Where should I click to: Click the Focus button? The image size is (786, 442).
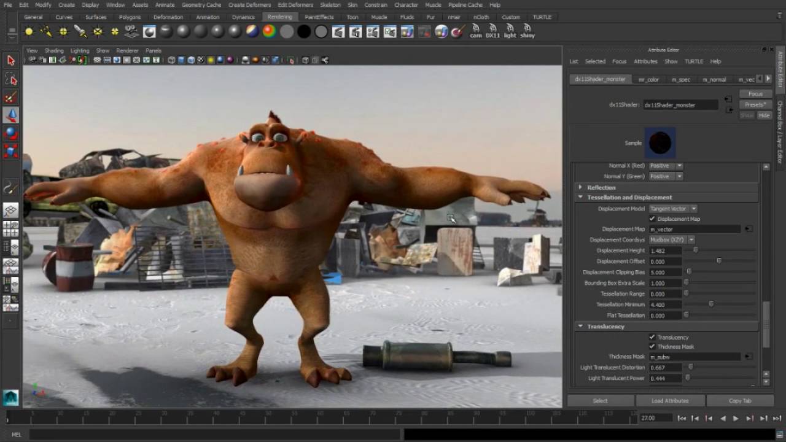(x=755, y=94)
